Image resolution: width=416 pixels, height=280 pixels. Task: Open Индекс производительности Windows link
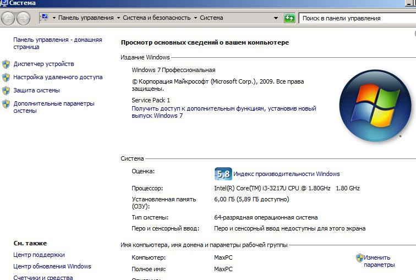(x=287, y=174)
